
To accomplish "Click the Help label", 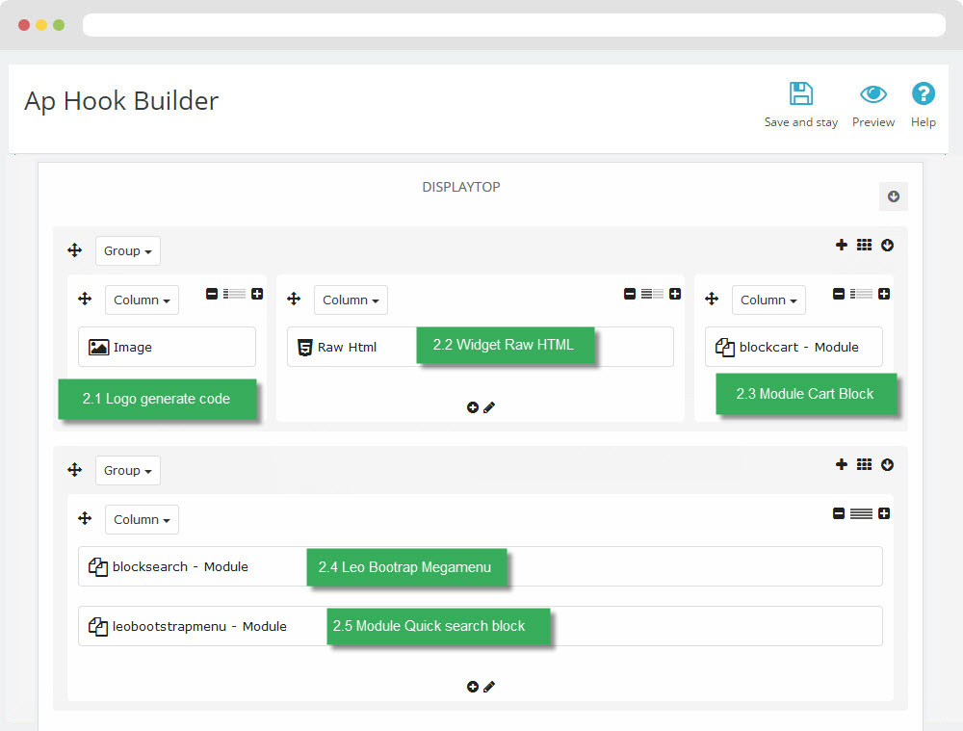I will click(924, 122).
